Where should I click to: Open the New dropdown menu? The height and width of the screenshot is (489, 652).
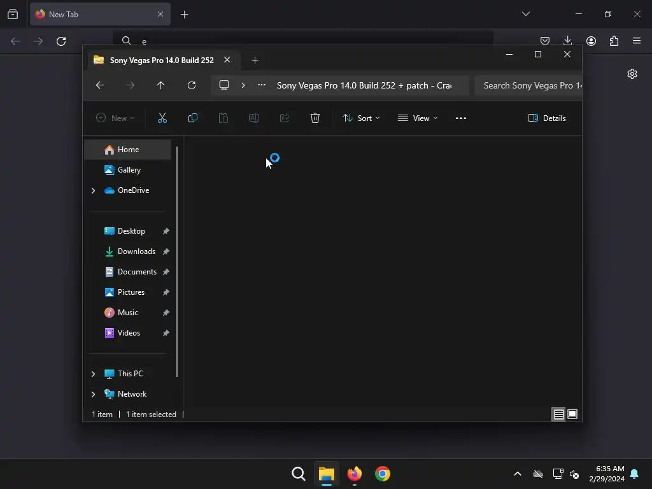(115, 118)
